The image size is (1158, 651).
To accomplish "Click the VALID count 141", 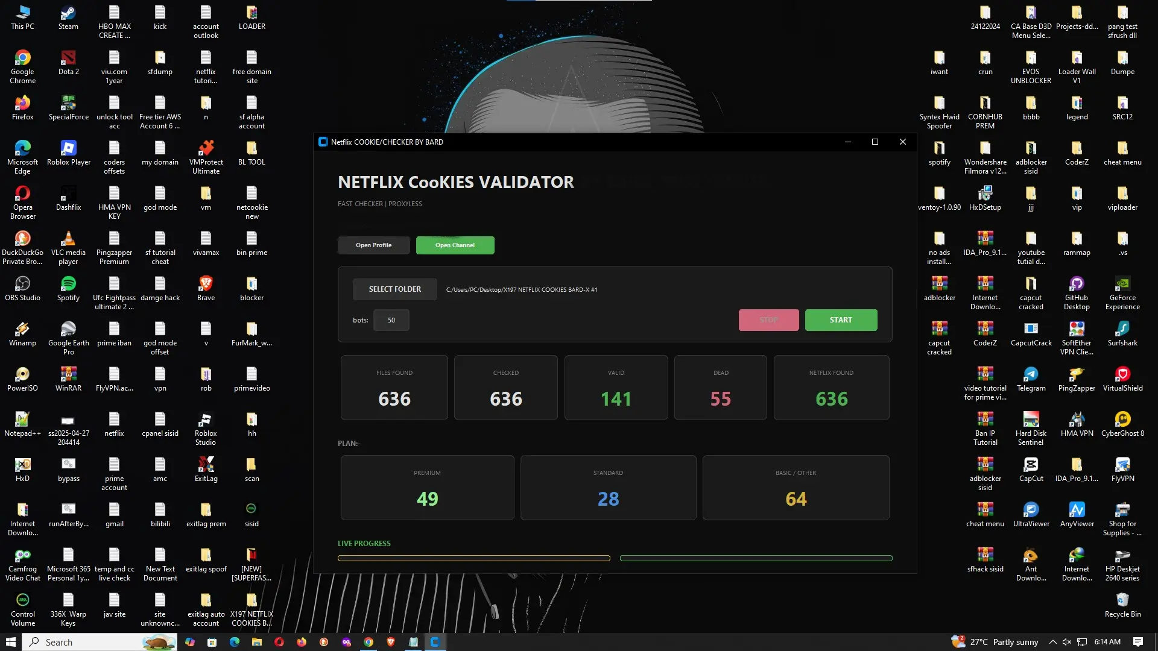I will tap(616, 399).
